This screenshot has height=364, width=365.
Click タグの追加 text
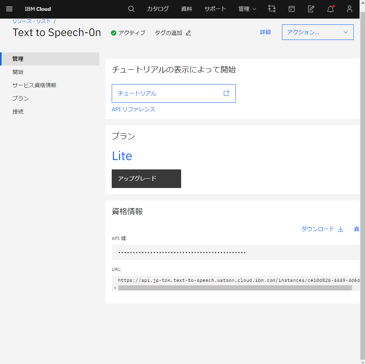[168, 33]
